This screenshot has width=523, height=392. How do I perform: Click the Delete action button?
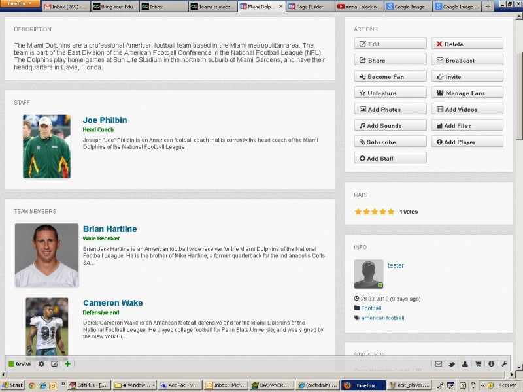point(467,44)
